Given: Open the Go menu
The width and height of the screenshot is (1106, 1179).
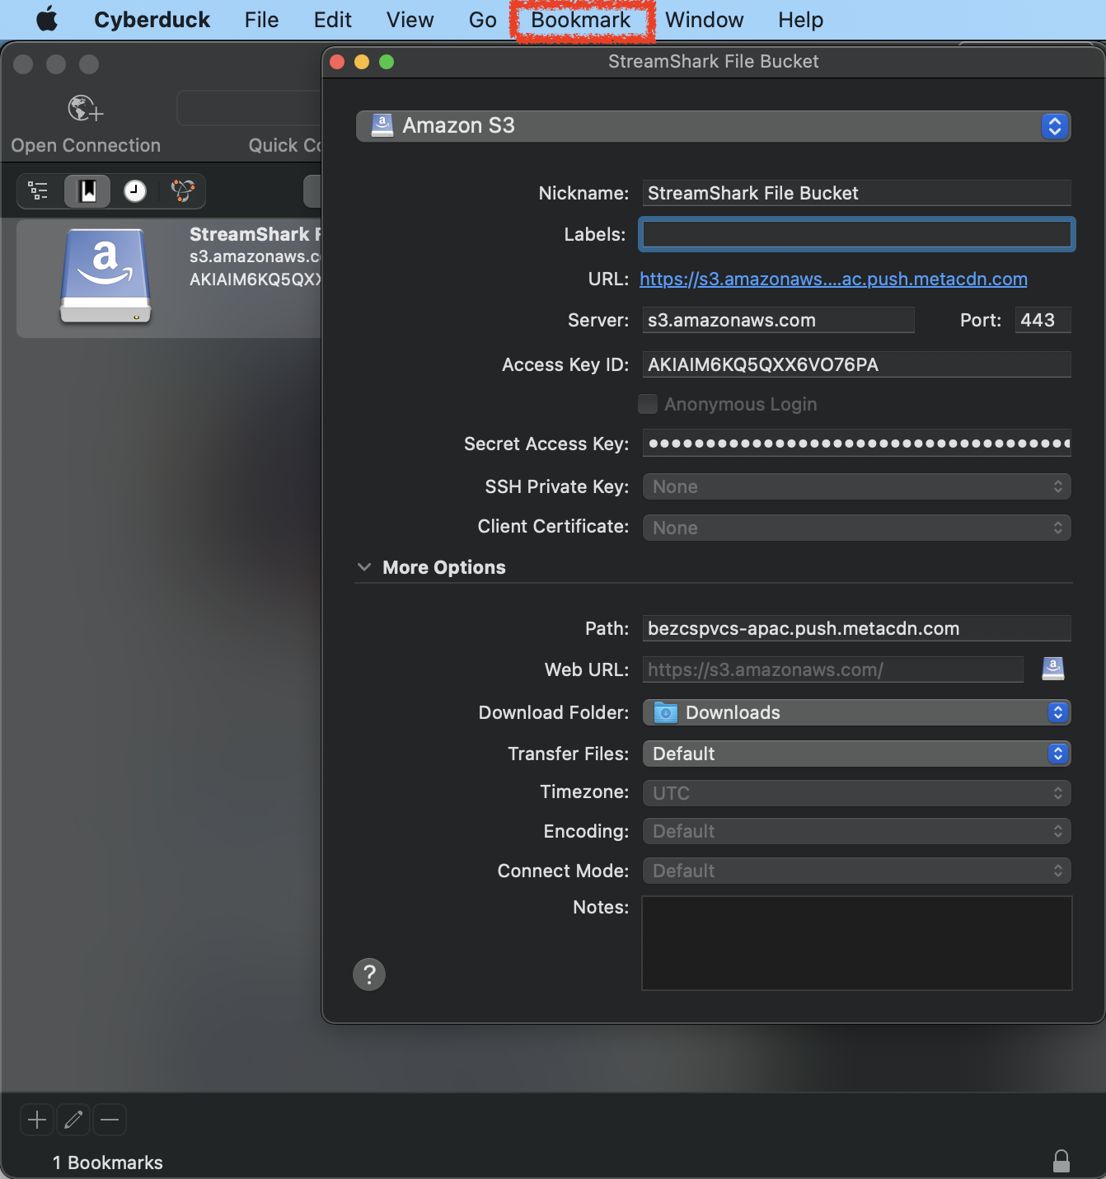Looking at the screenshot, I should 482,20.
